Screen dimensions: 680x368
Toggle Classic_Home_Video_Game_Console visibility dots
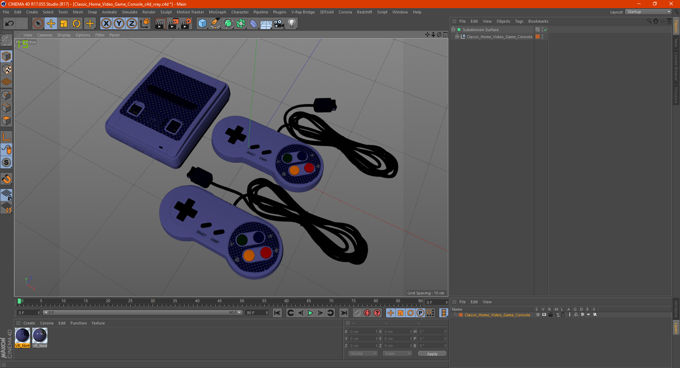tap(542, 36)
